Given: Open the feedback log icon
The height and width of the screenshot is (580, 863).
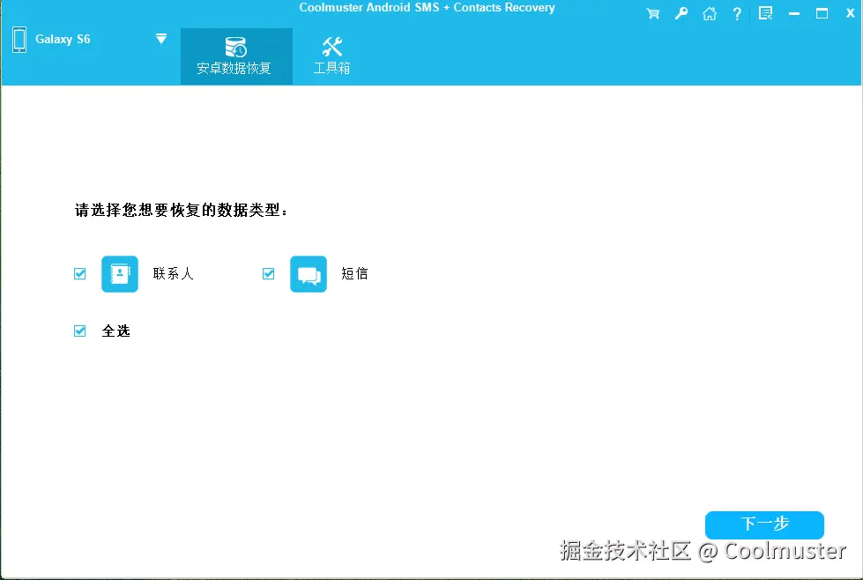Looking at the screenshot, I should pos(765,13).
